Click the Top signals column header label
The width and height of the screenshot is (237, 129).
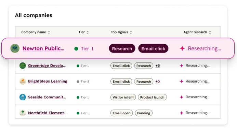[119, 32]
